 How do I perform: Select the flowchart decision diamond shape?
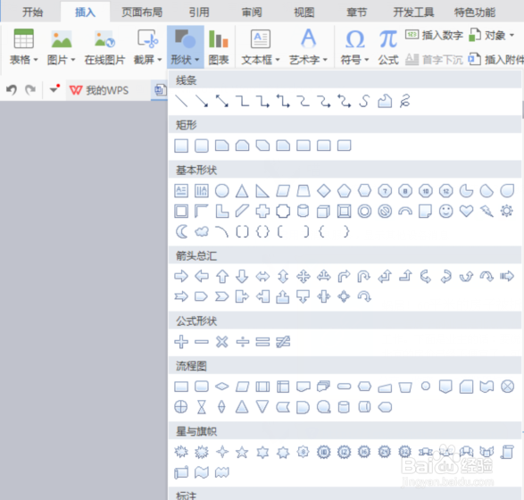tap(222, 387)
